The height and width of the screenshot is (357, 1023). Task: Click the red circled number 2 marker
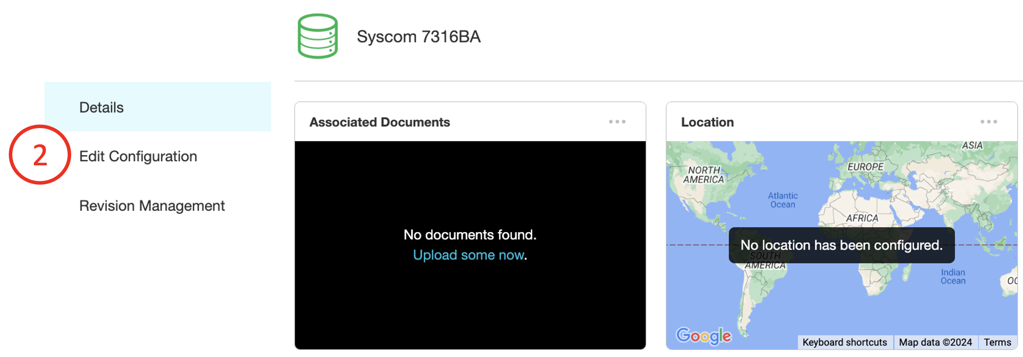click(40, 155)
